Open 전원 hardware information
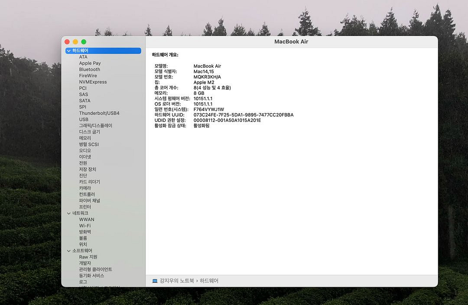 point(83,163)
